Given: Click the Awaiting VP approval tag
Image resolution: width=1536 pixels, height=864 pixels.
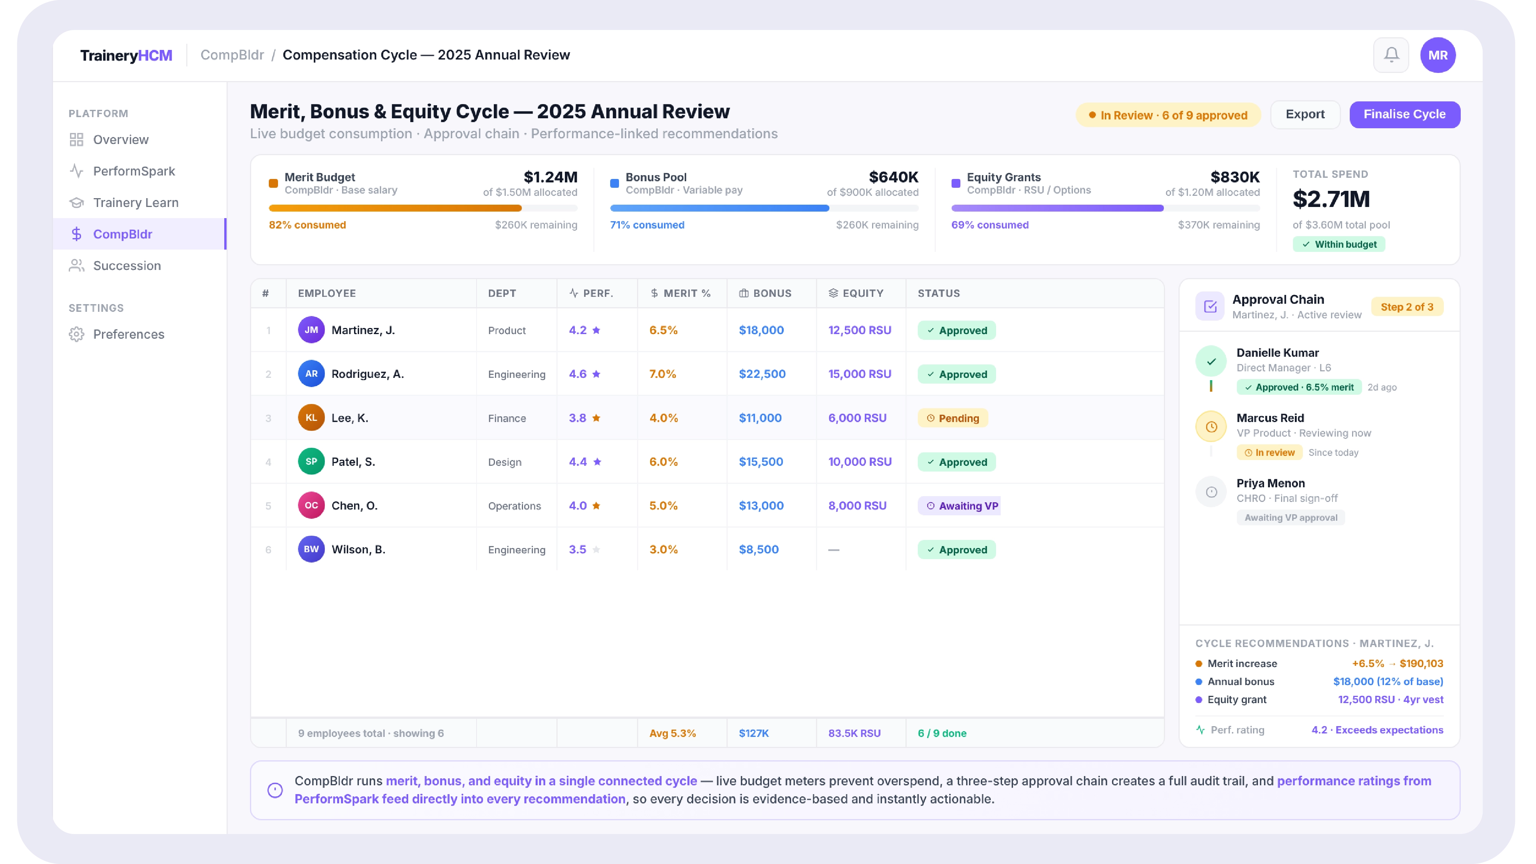Looking at the screenshot, I should (x=1290, y=518).
